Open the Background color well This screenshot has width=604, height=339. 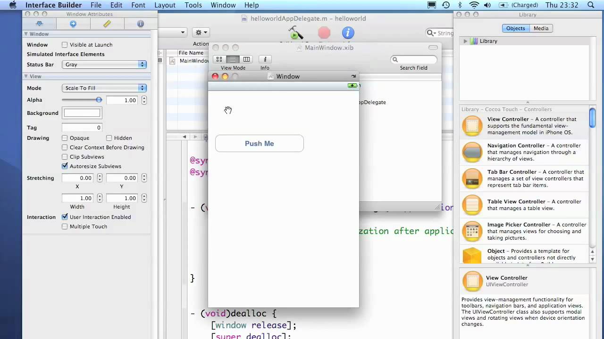point(82,113)
